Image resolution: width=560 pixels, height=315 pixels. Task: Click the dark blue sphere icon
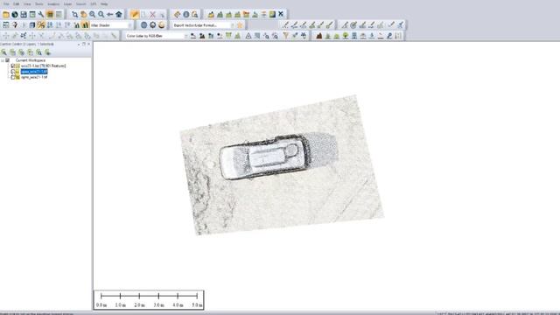[x=143, y=25]
